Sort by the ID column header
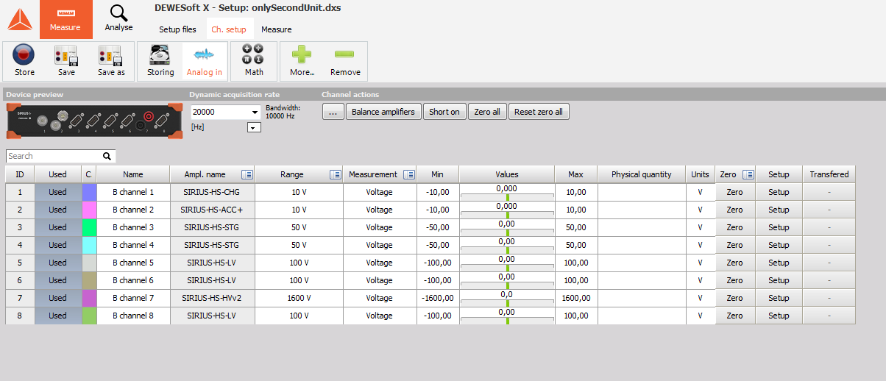This screenshot has width=886, height=381. click(20, 174)
